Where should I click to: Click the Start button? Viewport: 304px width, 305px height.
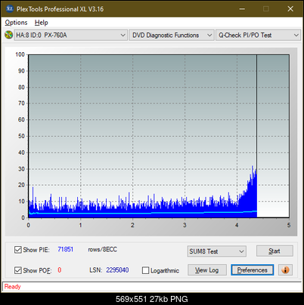275,251
